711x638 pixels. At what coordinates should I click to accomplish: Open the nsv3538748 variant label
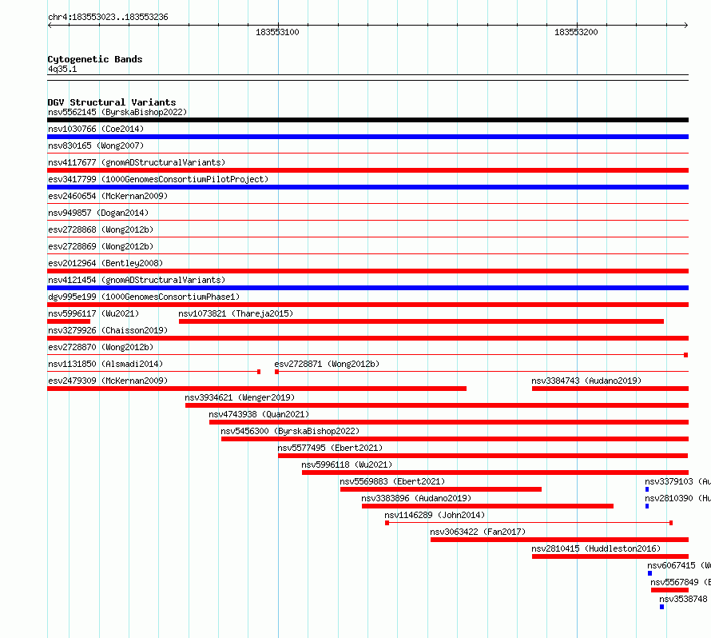[683, 599]
